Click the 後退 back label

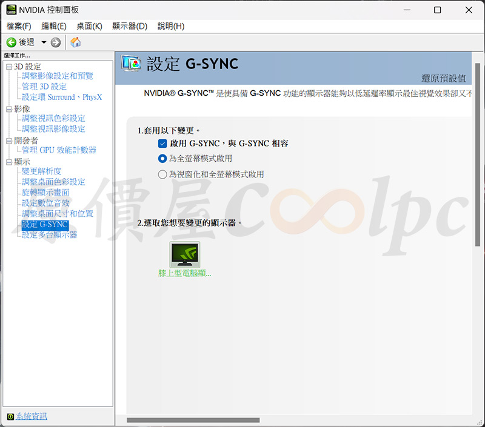[27, 42]
